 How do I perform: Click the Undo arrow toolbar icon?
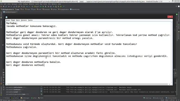[x=9, y=7]
